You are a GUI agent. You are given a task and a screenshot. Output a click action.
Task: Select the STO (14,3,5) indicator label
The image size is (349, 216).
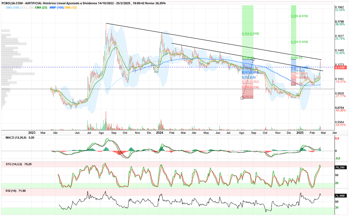click(x=14, y=164)
